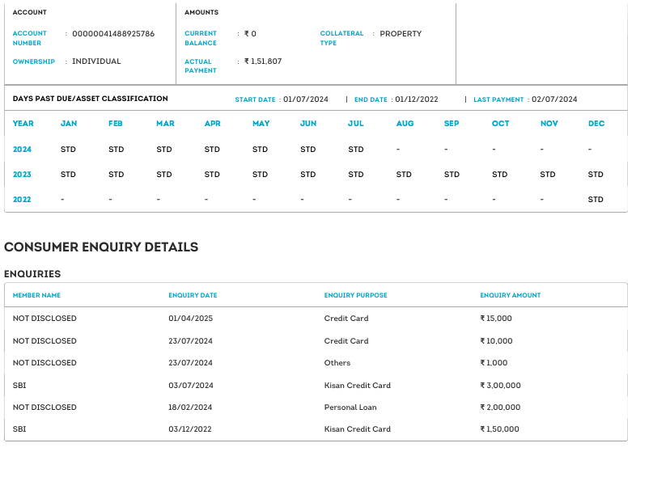
Task: Click the start date 01/07/2024
Action: tap(305, 99)
